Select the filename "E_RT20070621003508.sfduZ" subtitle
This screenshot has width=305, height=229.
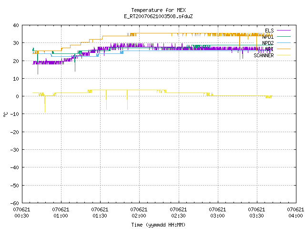(x=158, y=16)
